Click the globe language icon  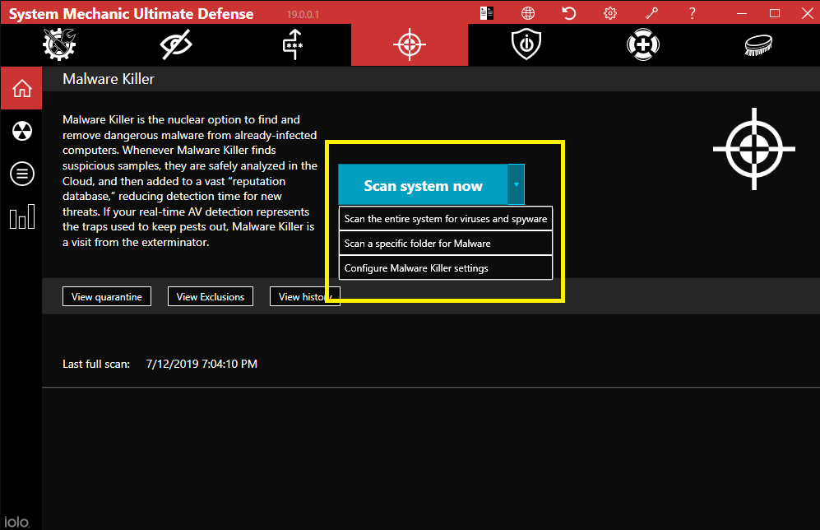click(x=528, y=13)
